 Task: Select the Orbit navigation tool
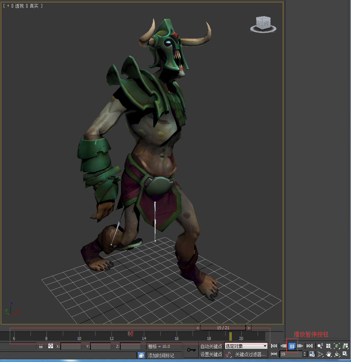[337, 355]
